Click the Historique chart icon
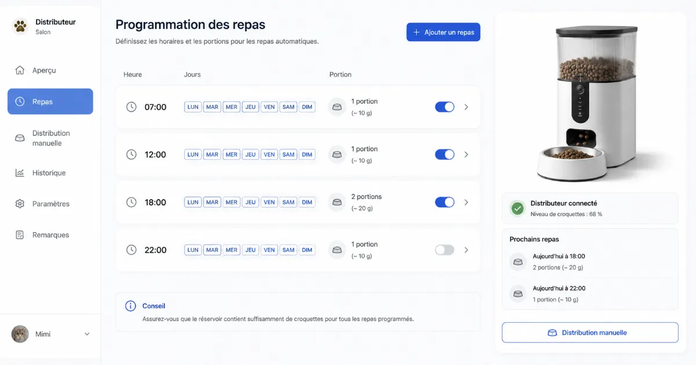 (20, 173)
